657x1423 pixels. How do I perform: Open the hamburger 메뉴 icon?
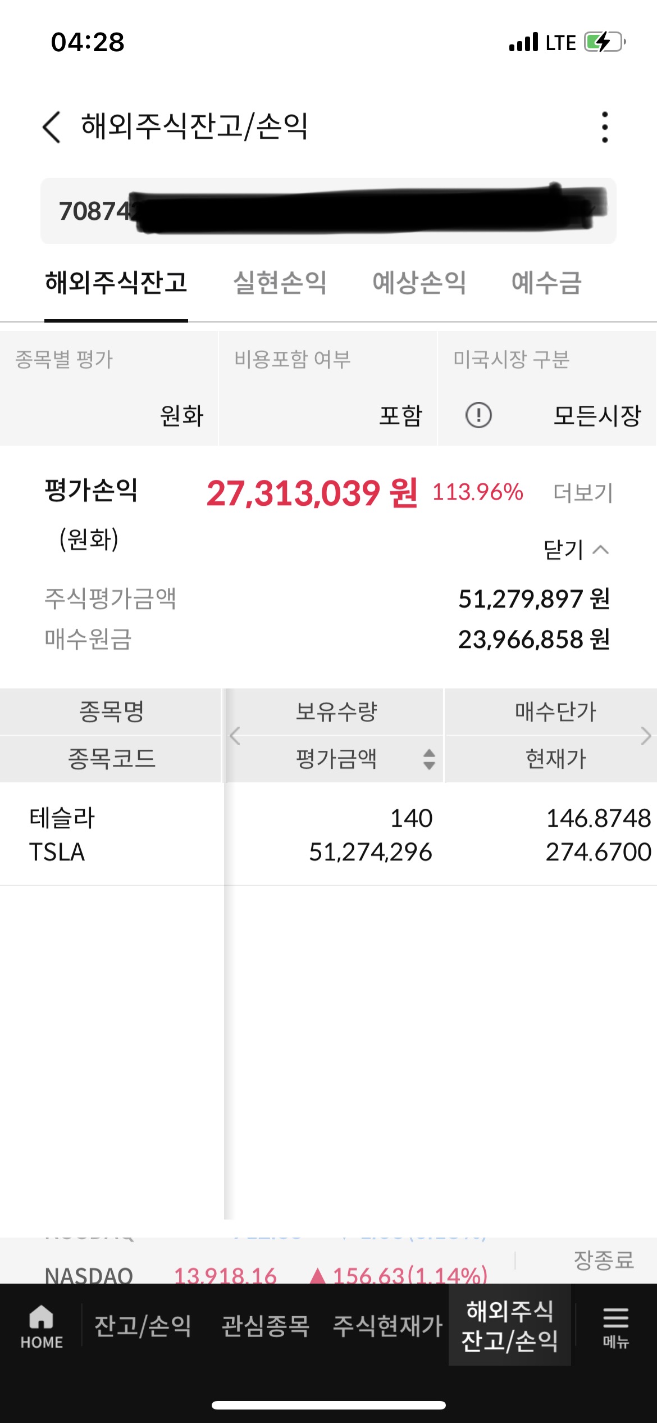coord(615,1326)
